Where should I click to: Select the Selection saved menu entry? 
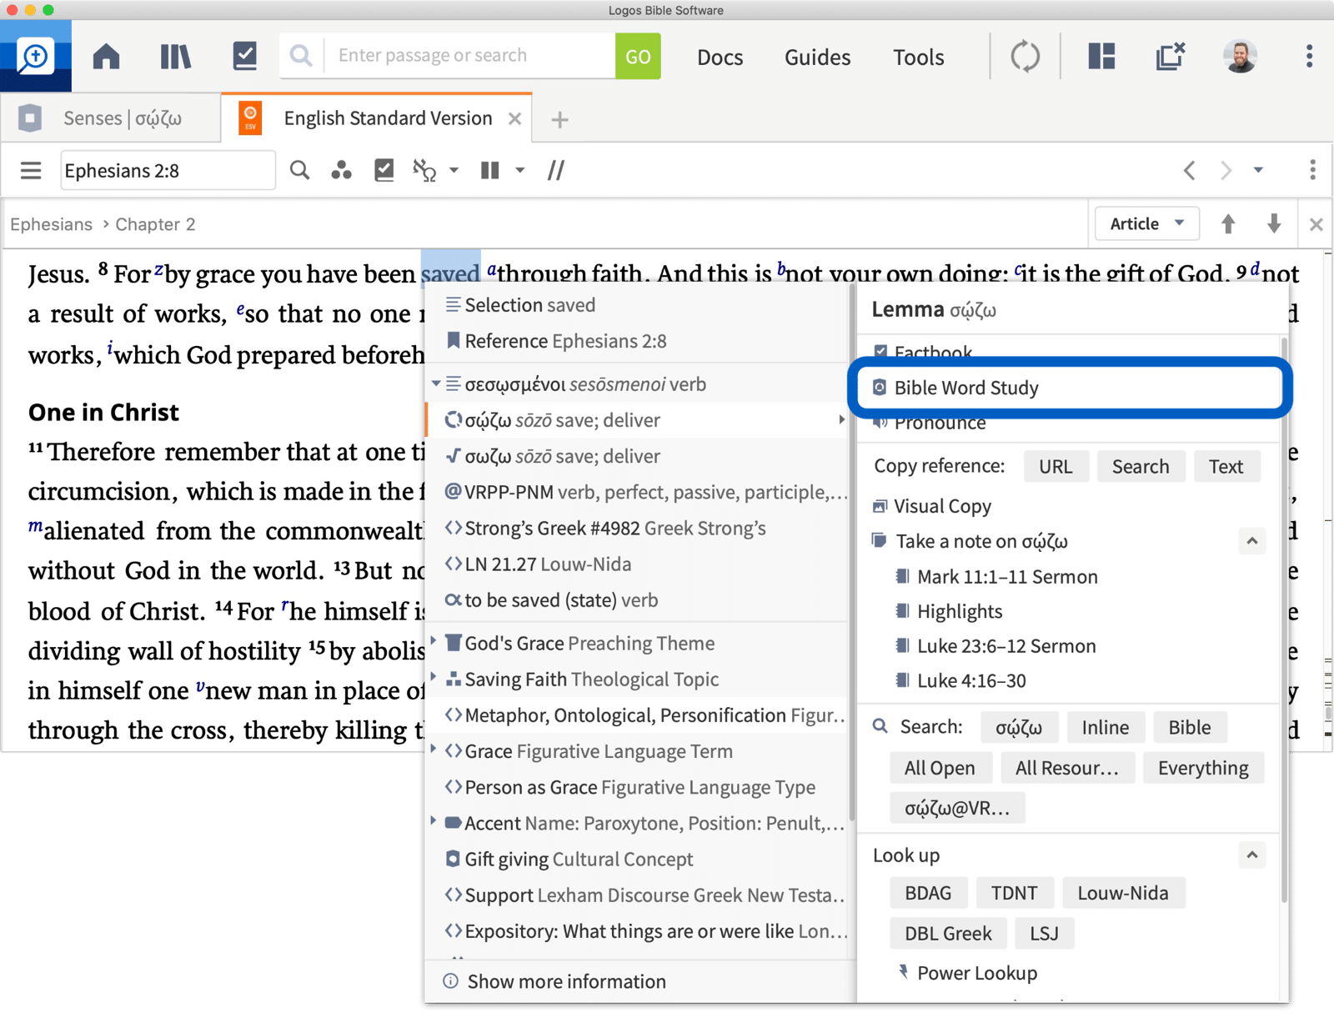[638, 305]
